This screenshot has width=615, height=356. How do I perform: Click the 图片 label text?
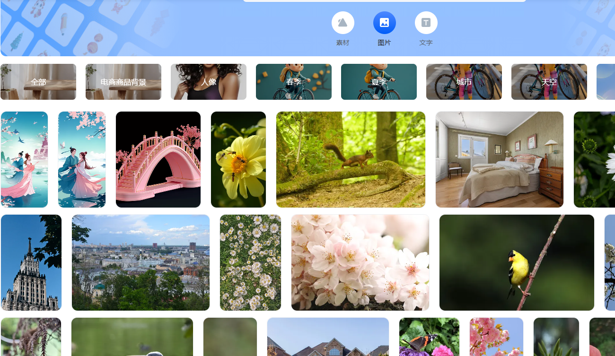(385, 43)
